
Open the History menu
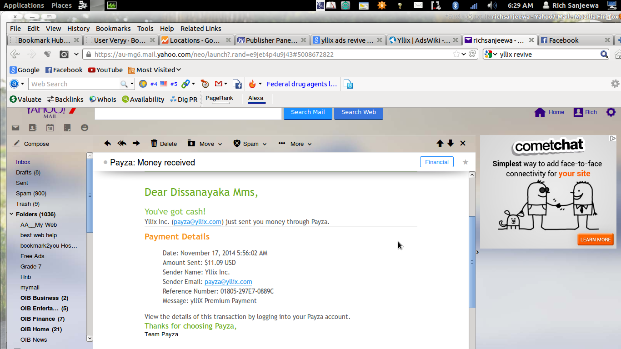(x=78, y=29)
